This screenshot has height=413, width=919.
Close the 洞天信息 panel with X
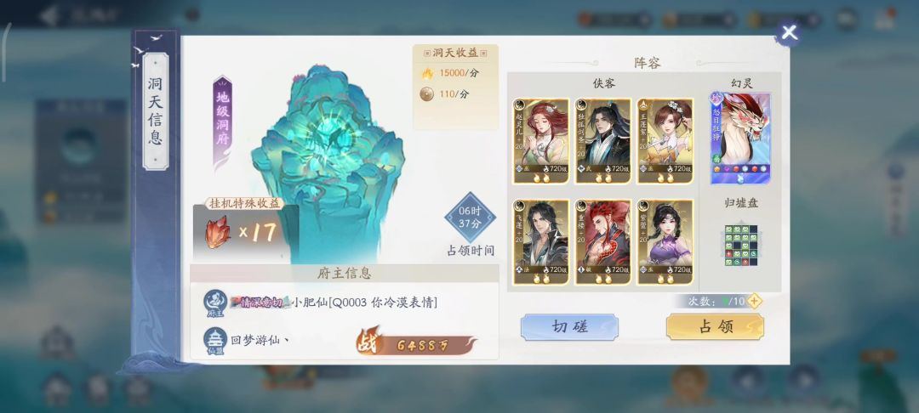click(x=789, y=33)
